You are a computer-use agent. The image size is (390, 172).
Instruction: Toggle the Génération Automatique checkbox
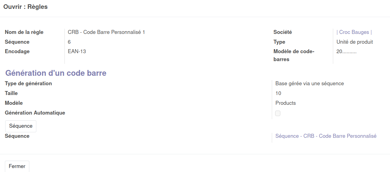tap(278, 113)
